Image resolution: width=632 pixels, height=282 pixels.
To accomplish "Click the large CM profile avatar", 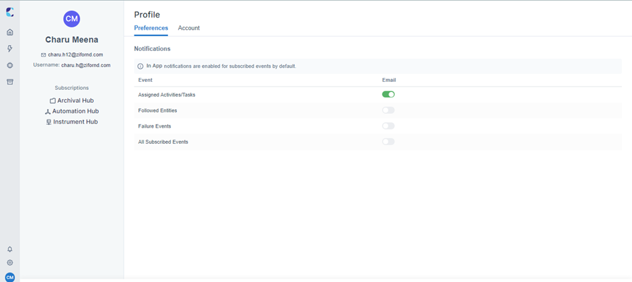I will 72,19.
